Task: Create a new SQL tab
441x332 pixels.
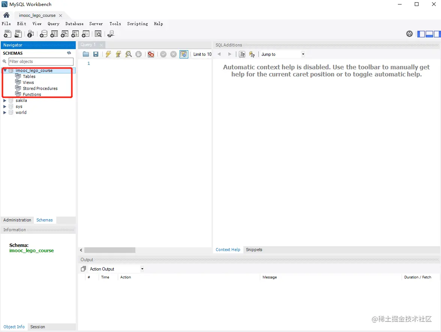Action: pyautogui.click(x=7, y=34)
